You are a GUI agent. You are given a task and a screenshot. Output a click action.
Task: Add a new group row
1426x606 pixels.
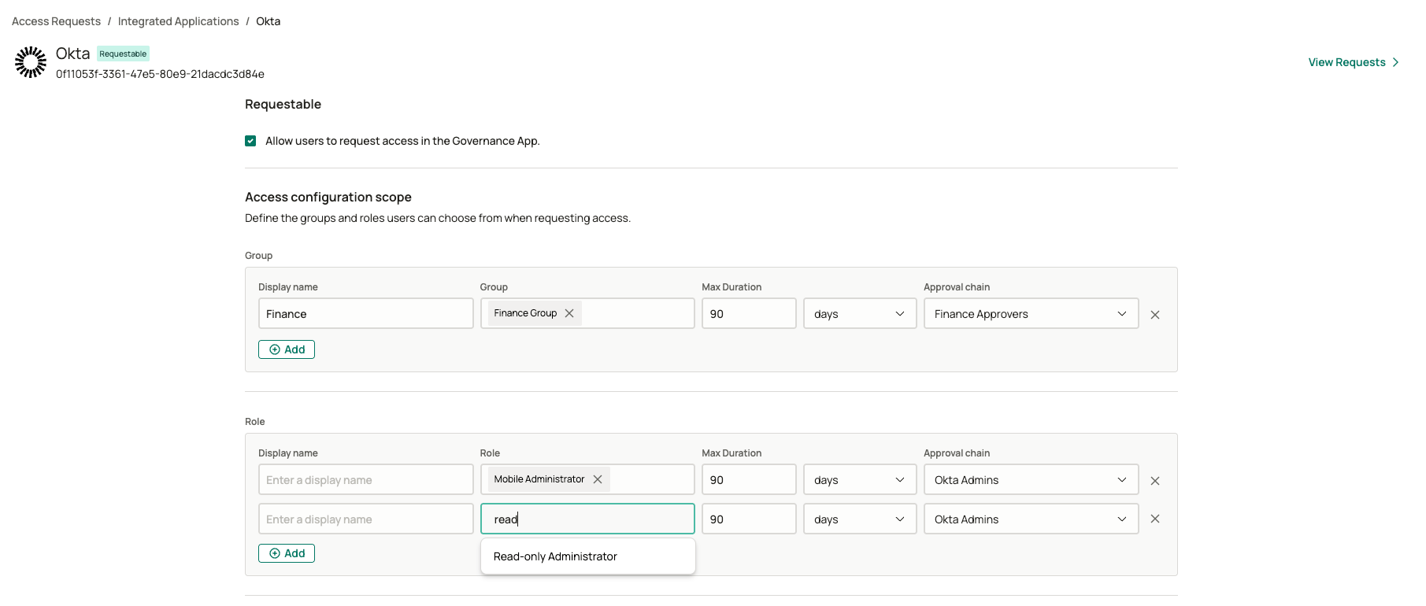287,349
